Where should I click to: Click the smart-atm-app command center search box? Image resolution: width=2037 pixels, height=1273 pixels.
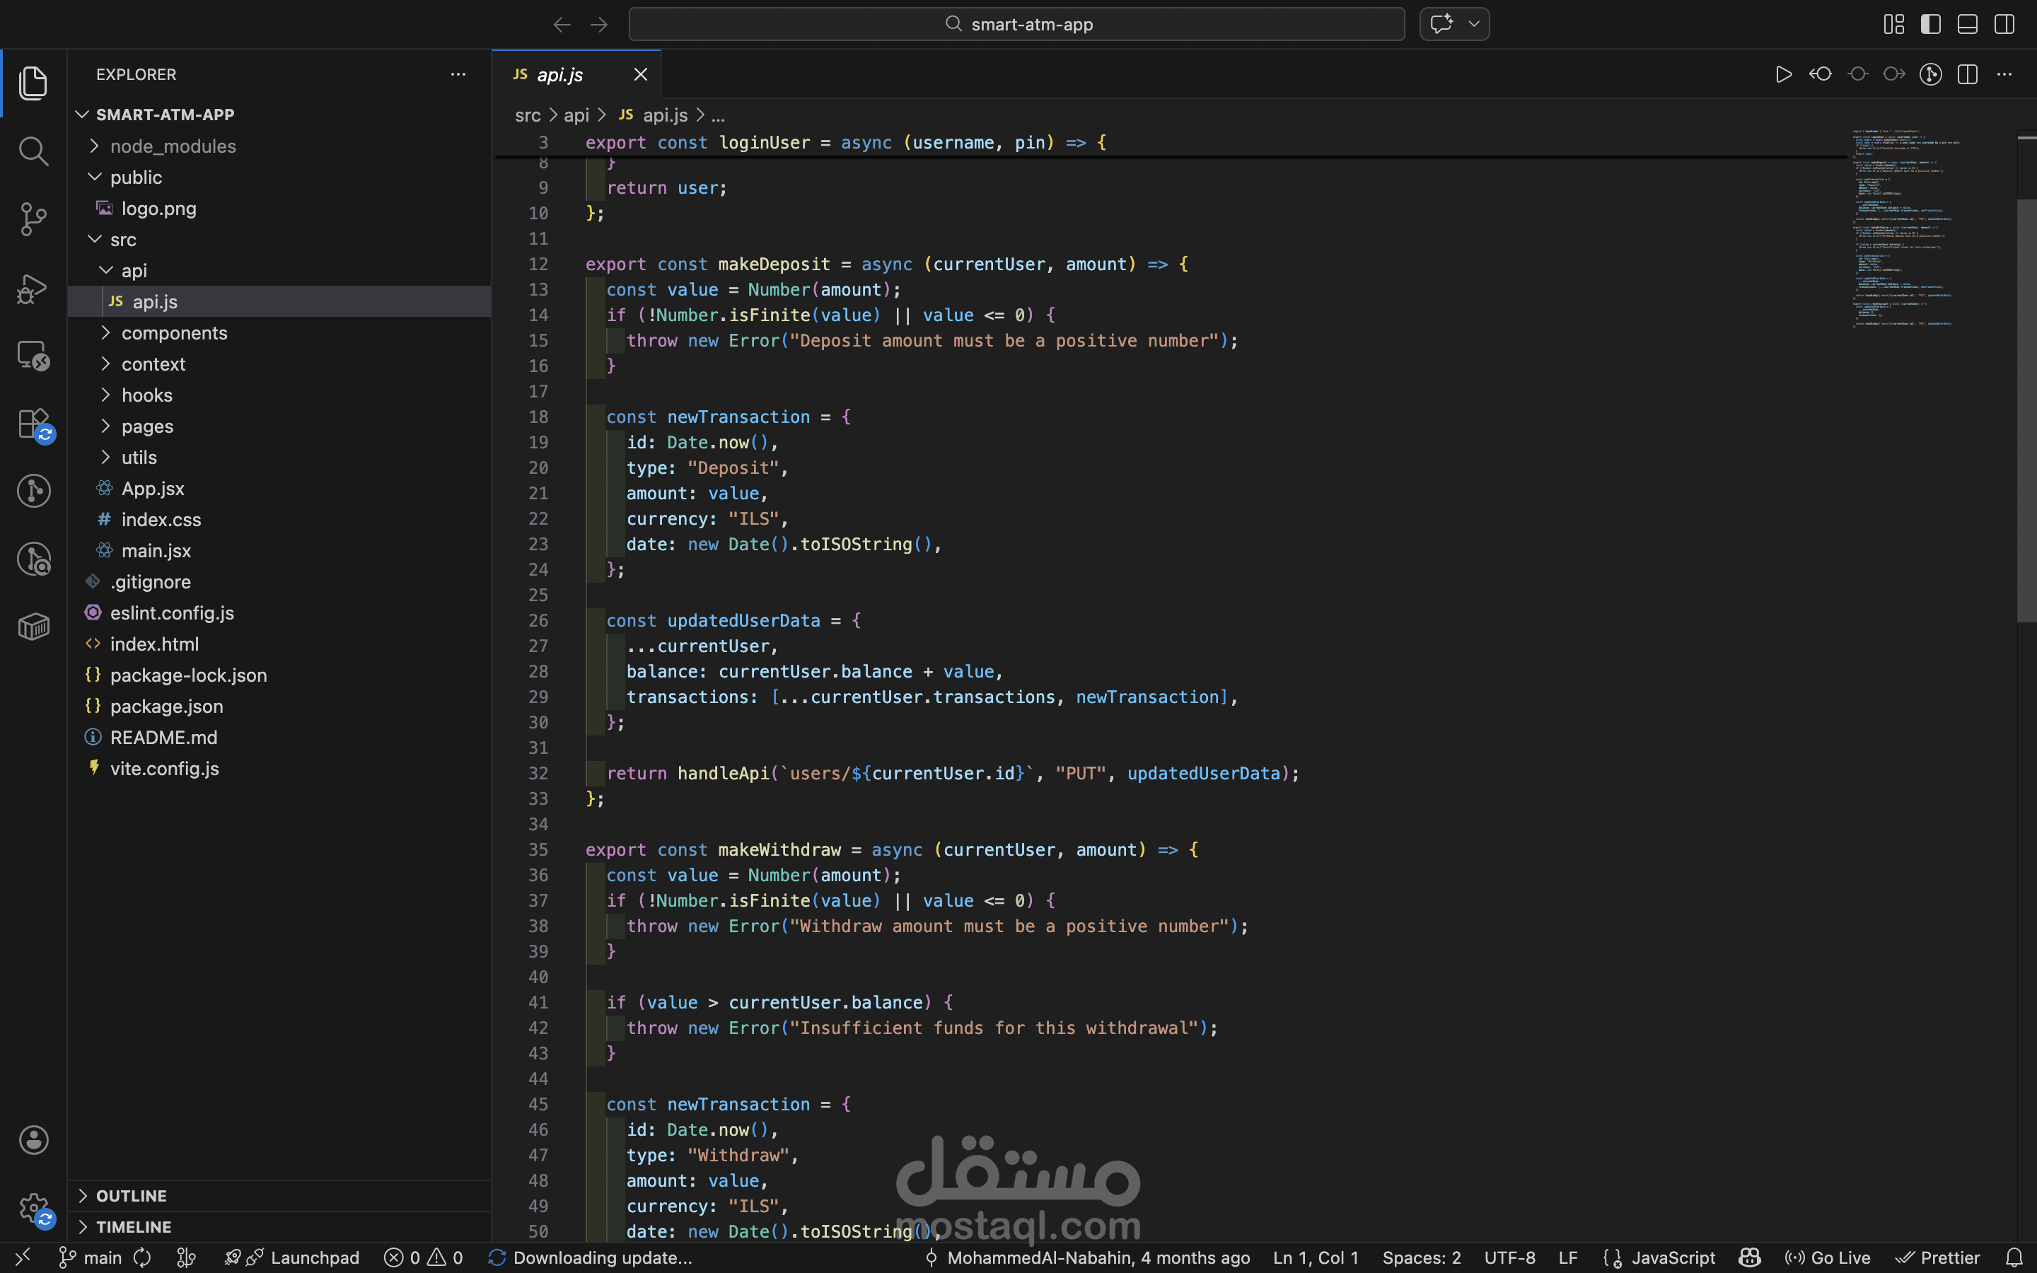pyautogui.click(x=1016, y=25)
